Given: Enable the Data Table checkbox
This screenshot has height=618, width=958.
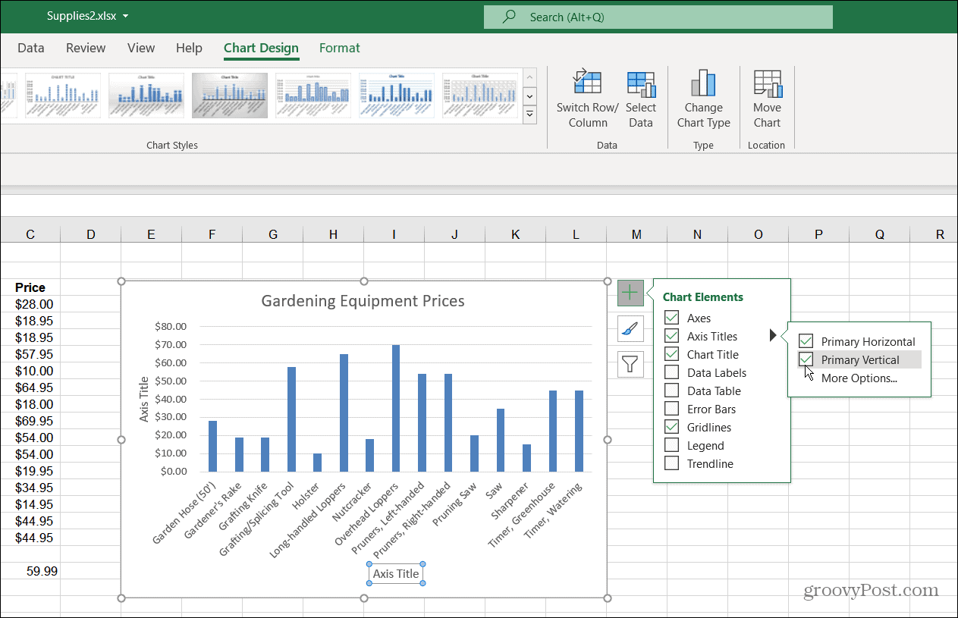Looking at the screenshot, I should pos(671,391).
